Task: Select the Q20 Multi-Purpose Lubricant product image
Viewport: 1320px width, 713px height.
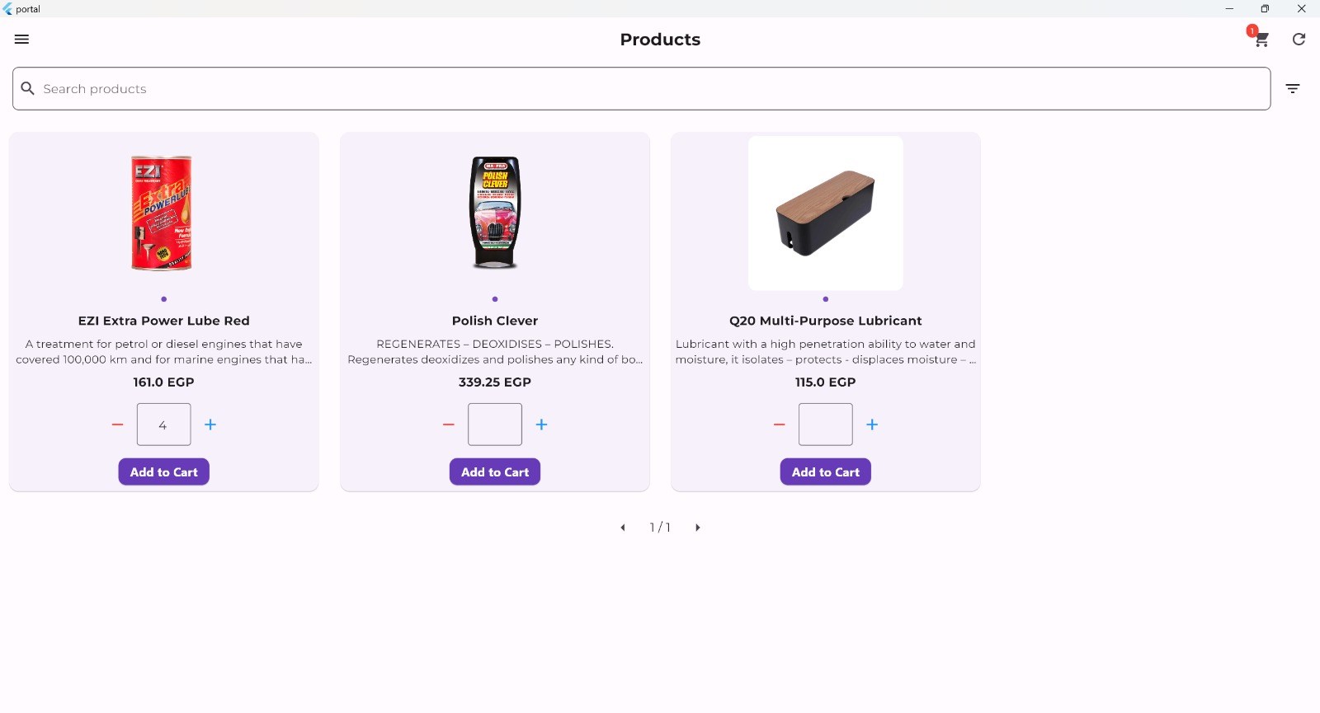Action: tap(826, 213)
